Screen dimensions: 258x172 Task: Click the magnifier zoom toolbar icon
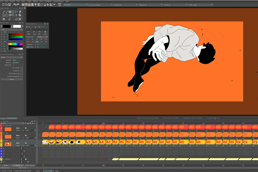[x=42, y=5]
